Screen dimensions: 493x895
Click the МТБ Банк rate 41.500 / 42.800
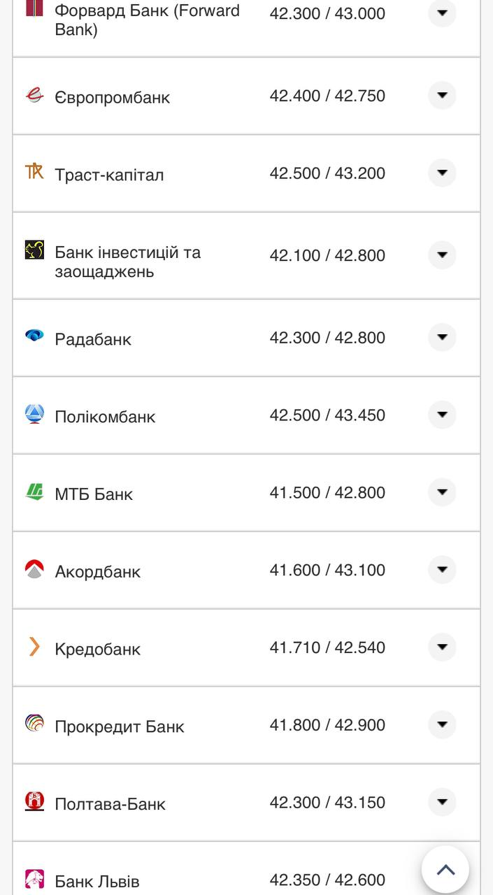tap(327, 493)
